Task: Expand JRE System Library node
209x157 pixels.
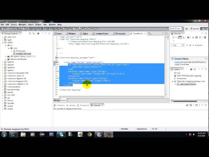Action: pos(6,57)
